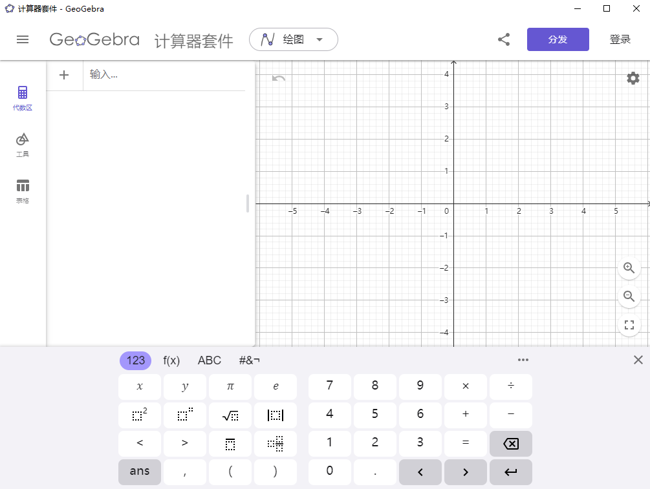Screen dimensions: 650x489
Task: Open graphics view settings gear
Action: pyautogui.click(x=633, y=78)
